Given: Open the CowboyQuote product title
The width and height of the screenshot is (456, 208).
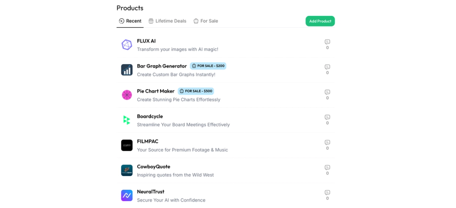Looking at the screenshot, I should [154, 167].
